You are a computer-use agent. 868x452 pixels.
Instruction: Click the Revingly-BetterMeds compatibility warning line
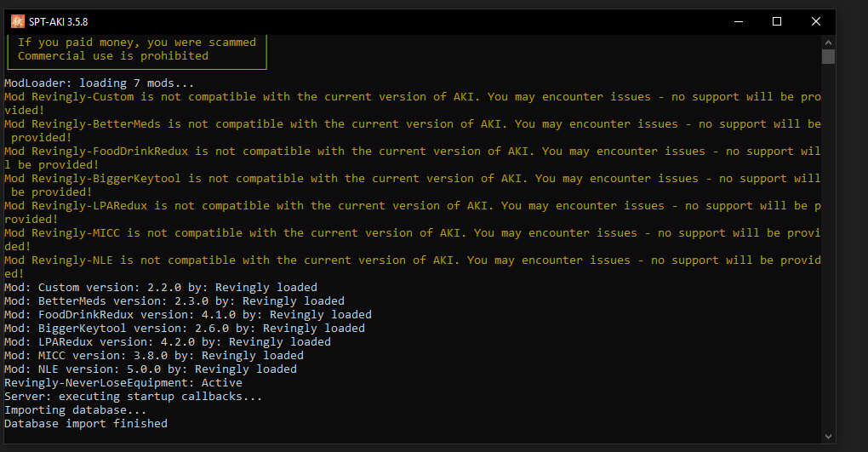tap(413, 131)
